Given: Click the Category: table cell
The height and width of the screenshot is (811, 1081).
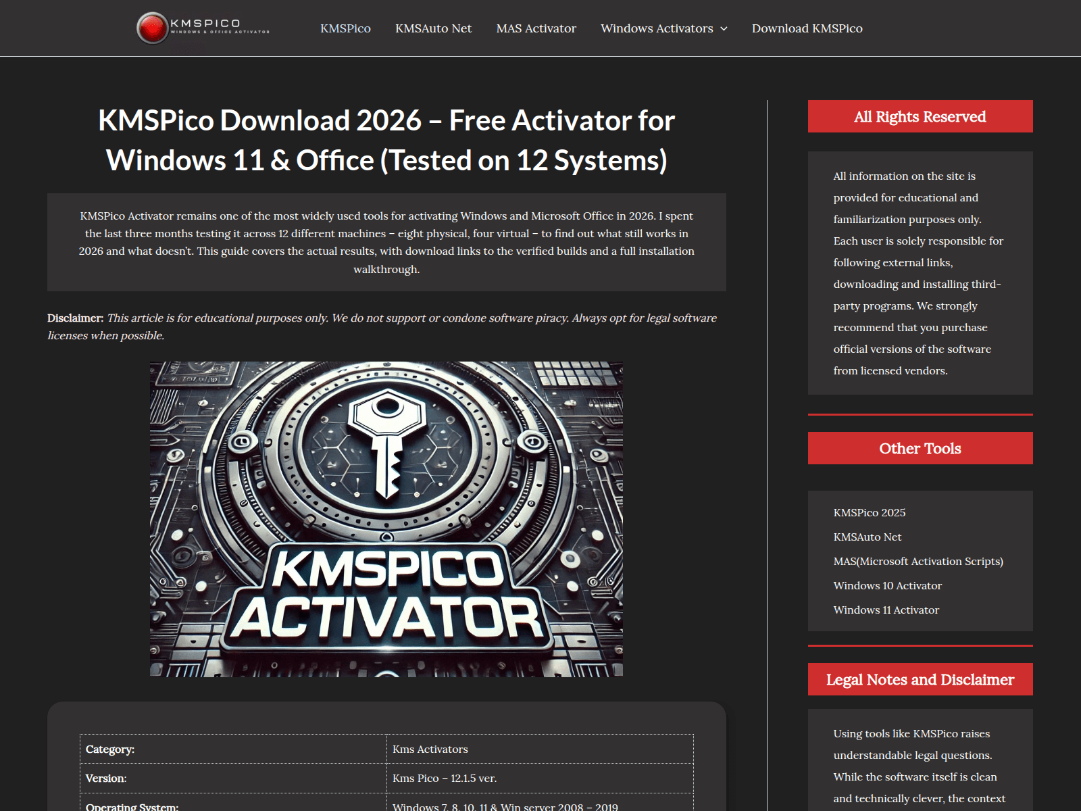Looking at the screenshot, I should [x=233, y=749].
